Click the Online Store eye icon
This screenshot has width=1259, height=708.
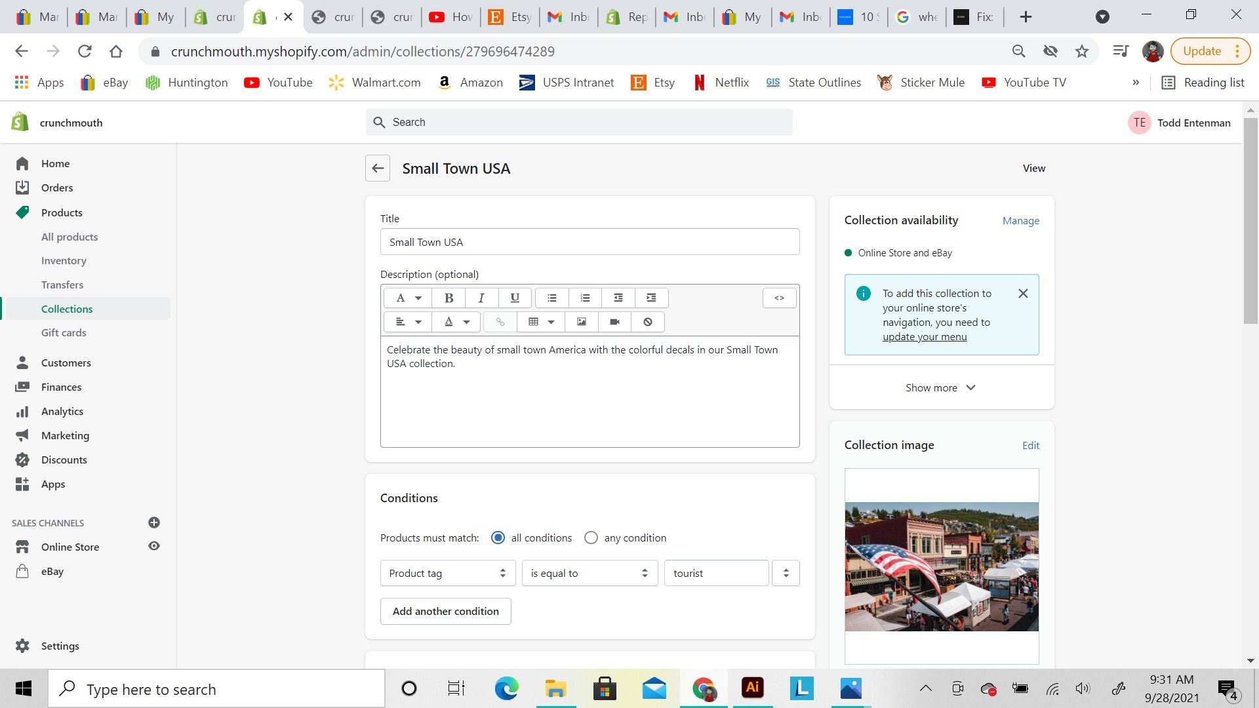[154, 546]
